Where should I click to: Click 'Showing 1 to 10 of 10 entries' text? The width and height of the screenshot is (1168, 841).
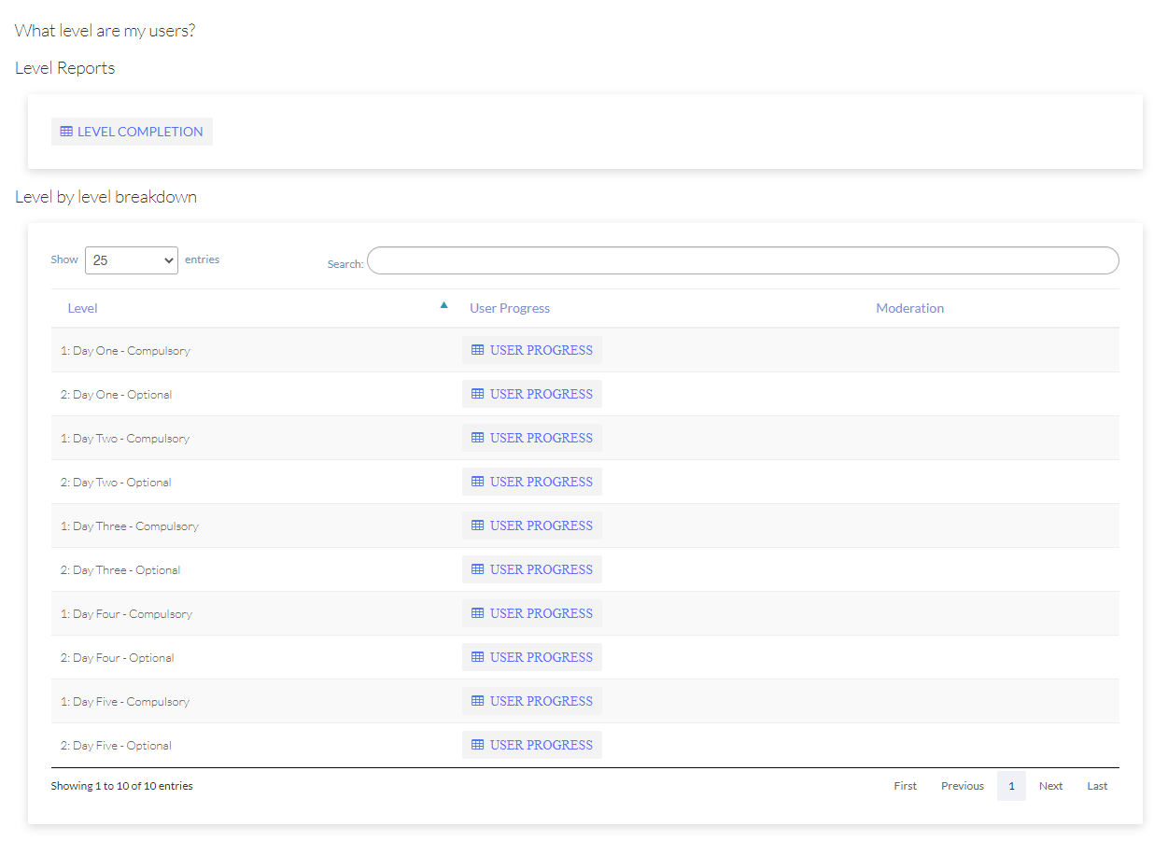[122, 786]
